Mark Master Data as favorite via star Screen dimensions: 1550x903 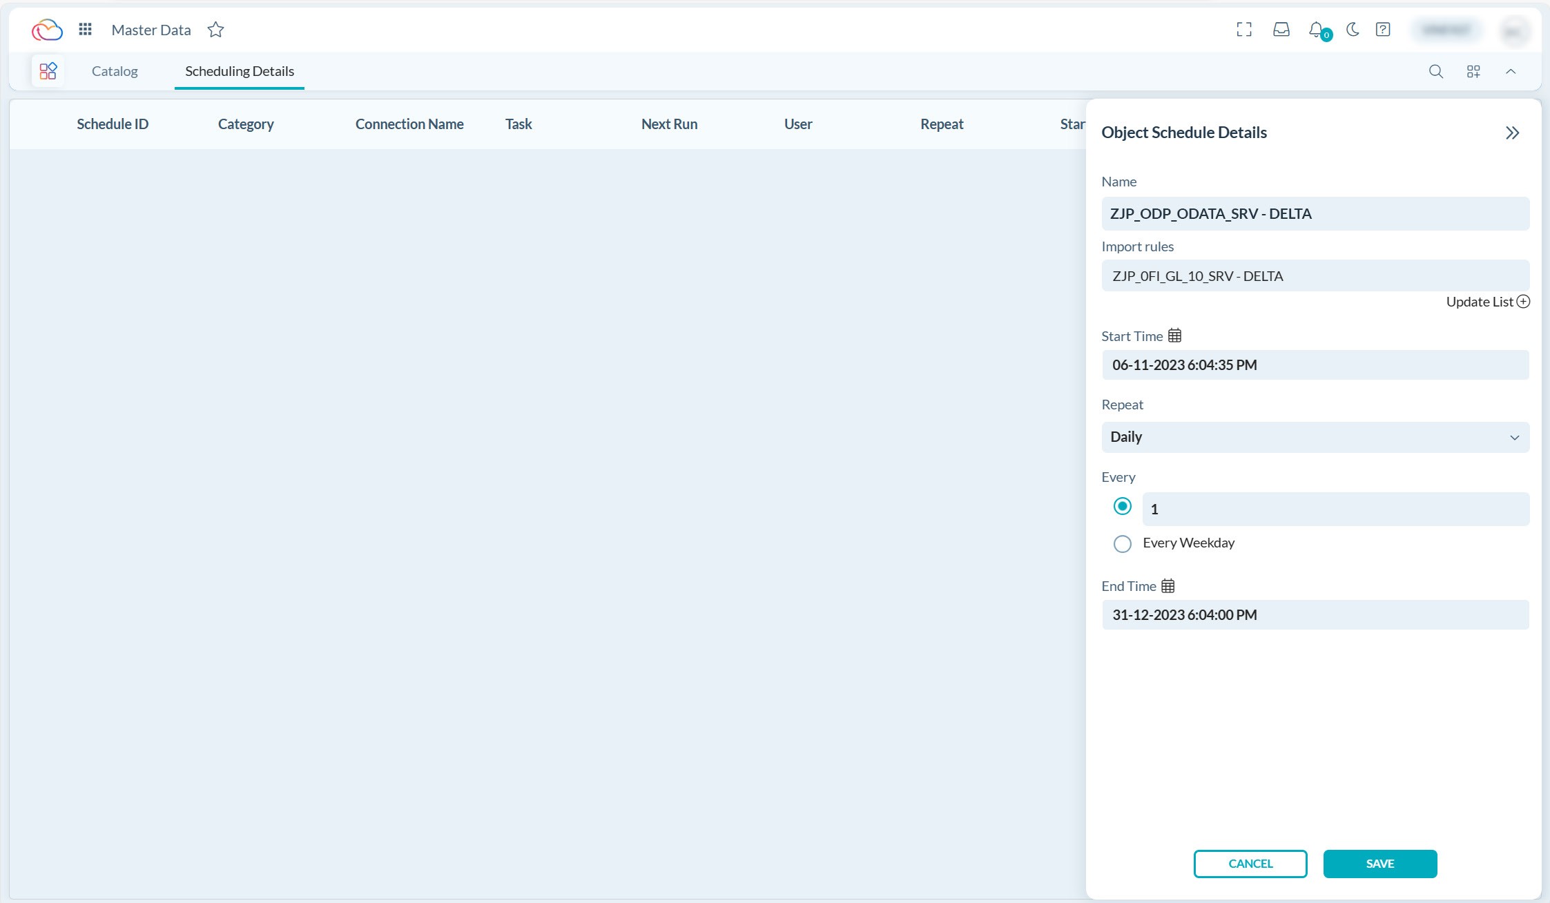215,30
